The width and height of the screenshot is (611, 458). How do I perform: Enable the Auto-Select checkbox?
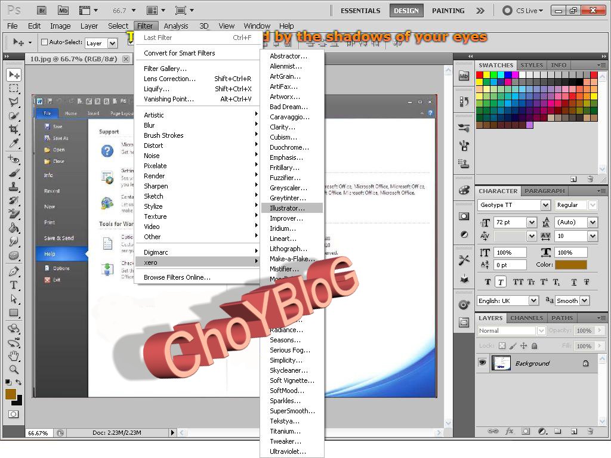pyautogui.click(x=44, y=42)
